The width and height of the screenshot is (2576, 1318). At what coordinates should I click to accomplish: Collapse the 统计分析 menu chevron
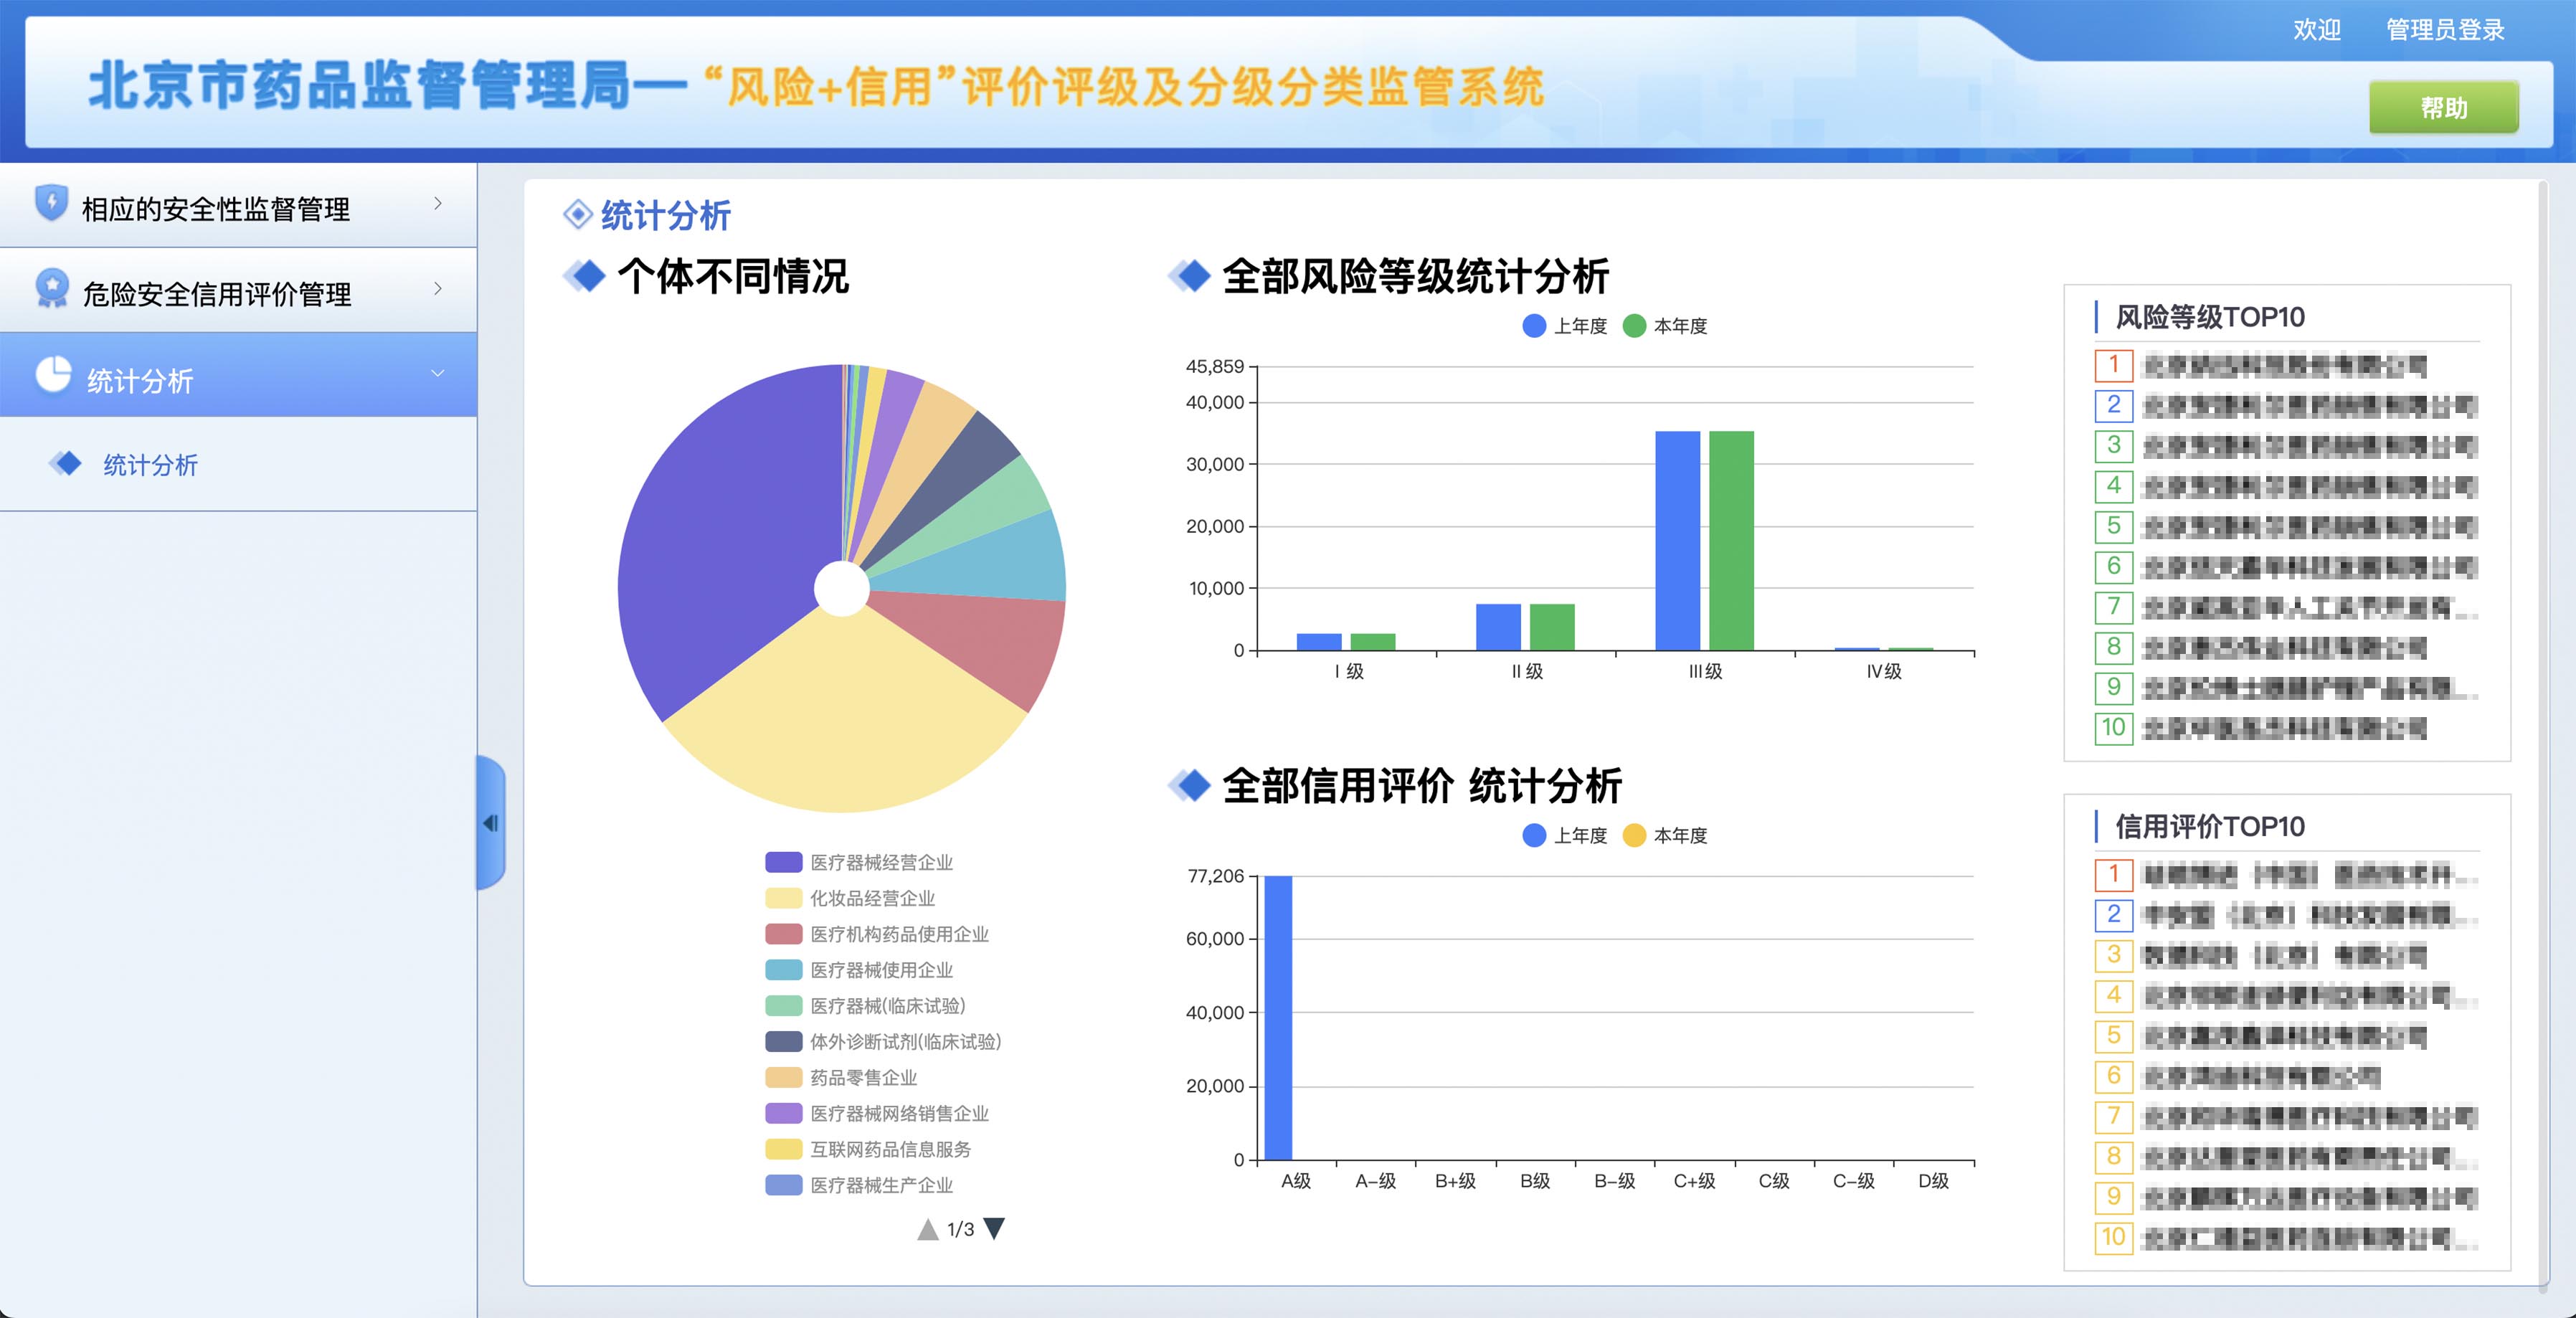[437, 374]
